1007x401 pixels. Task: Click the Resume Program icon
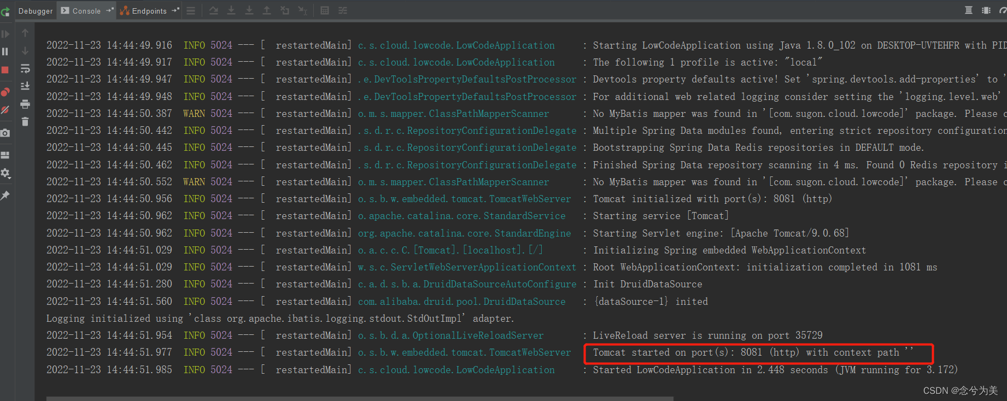[5, 34]
